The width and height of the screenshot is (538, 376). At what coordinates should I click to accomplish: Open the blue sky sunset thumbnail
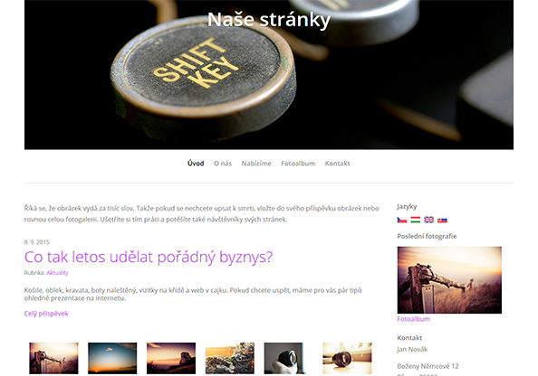[x=112, y=358]
